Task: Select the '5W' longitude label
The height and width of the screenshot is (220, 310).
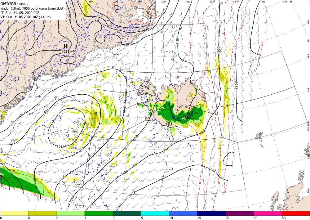Action: 237,2
